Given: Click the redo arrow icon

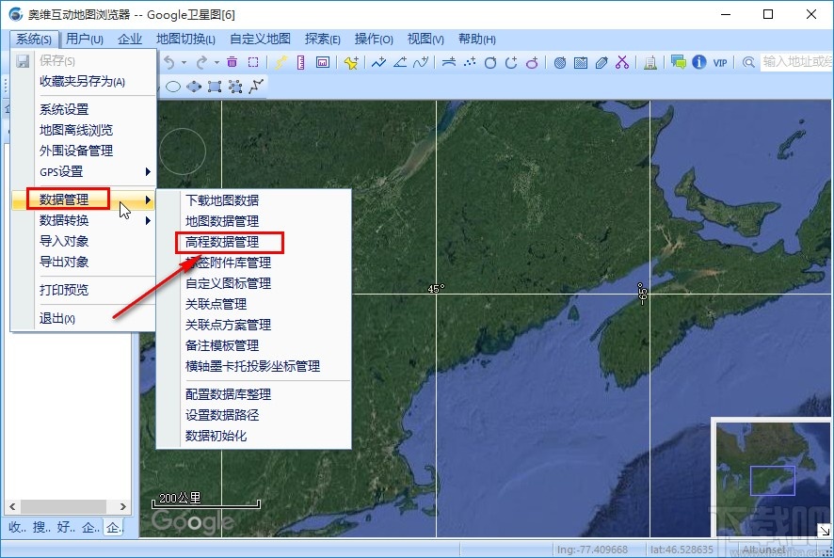Looking at the screenshot, I should coord(201,63).
